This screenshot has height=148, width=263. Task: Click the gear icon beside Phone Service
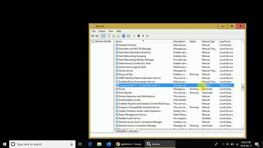(x=117, y=71)
